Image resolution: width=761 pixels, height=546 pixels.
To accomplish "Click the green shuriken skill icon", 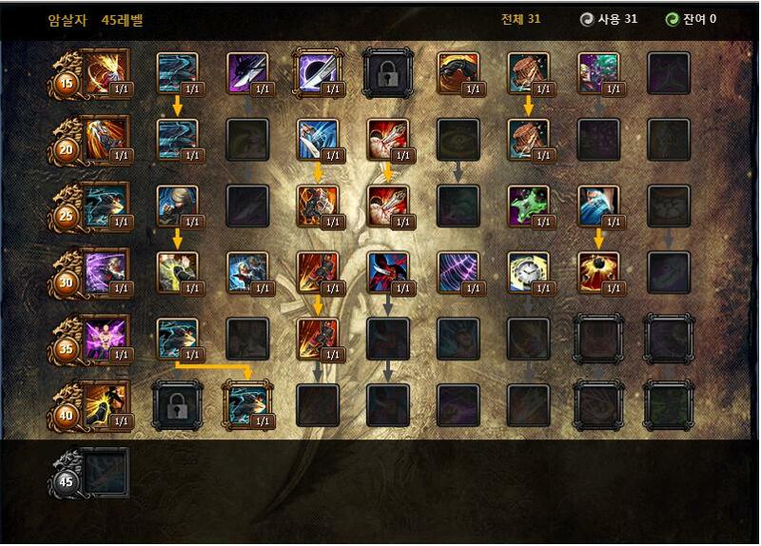I will coord(529,206).
